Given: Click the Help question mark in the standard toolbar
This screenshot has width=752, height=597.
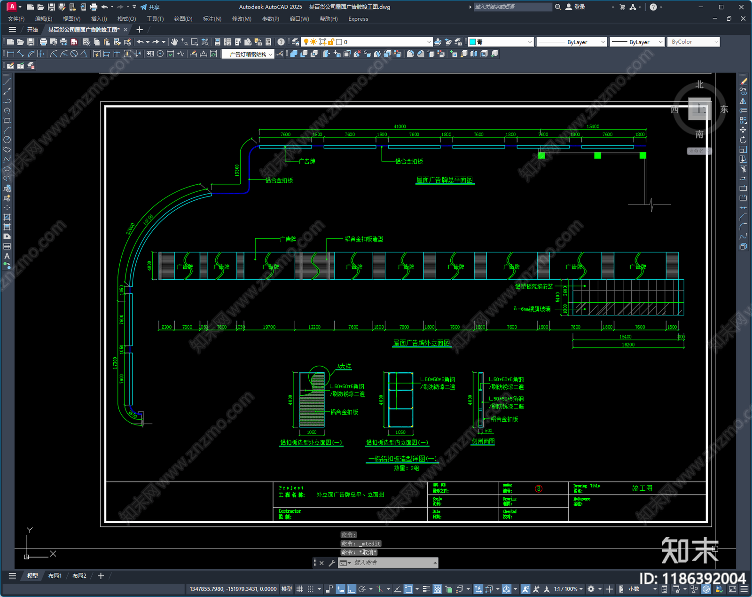Looking at the screenshot, I should coord(281,42).
